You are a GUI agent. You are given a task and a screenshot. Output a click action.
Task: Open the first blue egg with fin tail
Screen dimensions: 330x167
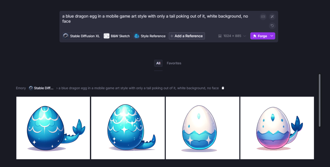coord(53,128)
